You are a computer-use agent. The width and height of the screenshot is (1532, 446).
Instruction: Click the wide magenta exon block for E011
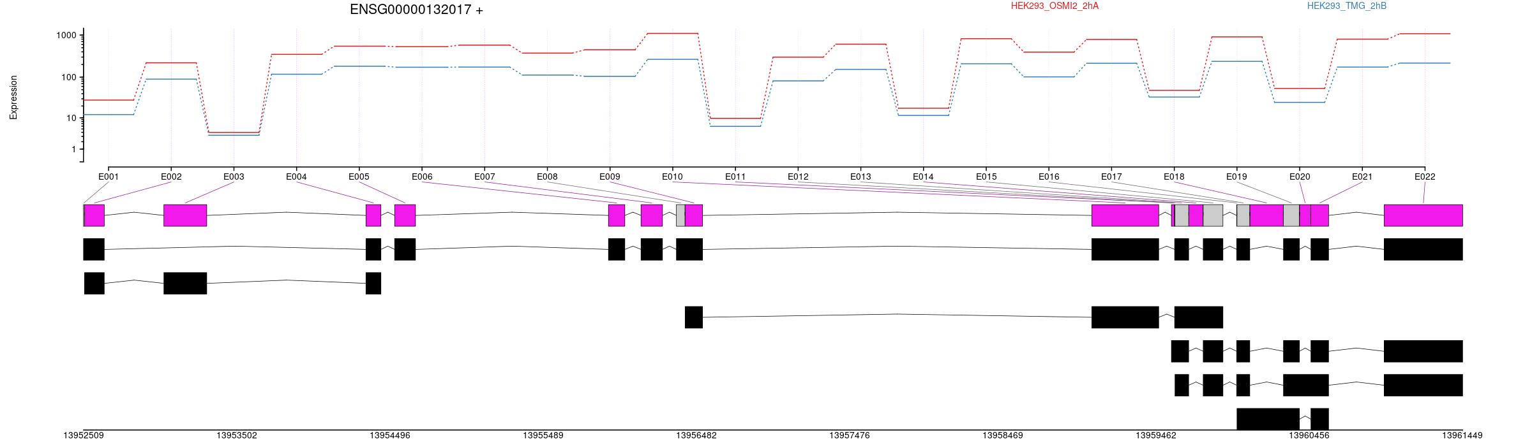[x=1125, y=215]
